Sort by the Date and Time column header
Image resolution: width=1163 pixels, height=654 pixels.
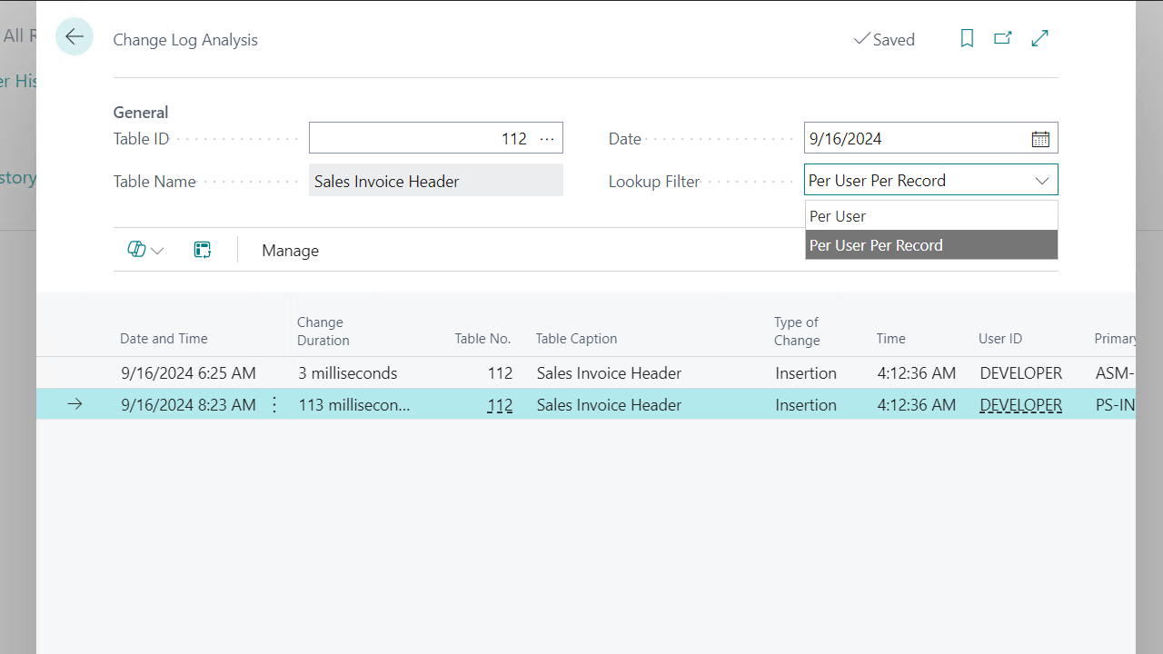tap(164, 338)
